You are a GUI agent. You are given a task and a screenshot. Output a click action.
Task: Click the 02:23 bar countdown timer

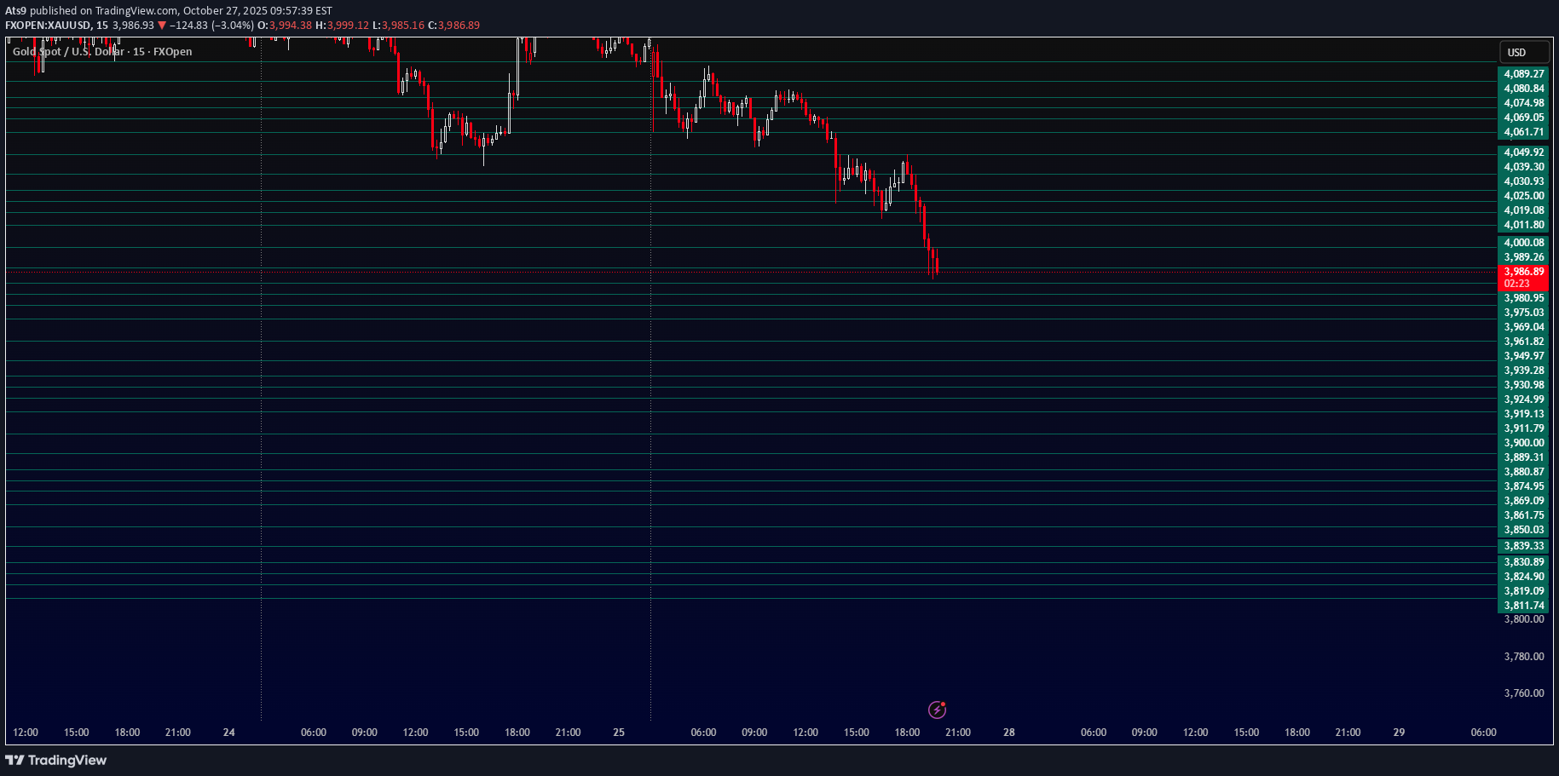[1517, 284]
